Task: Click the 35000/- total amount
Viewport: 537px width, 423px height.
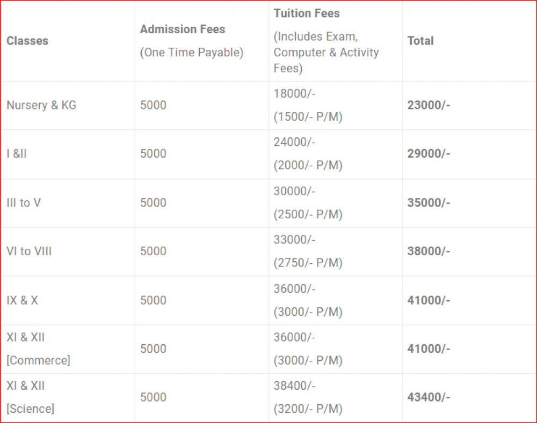Action: pos(429,203)
